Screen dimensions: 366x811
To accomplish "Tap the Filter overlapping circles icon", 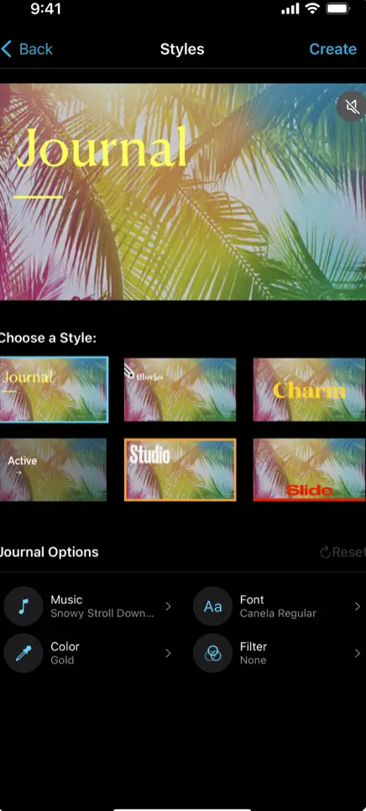I will pyautogui.click(x=212, y=653).
